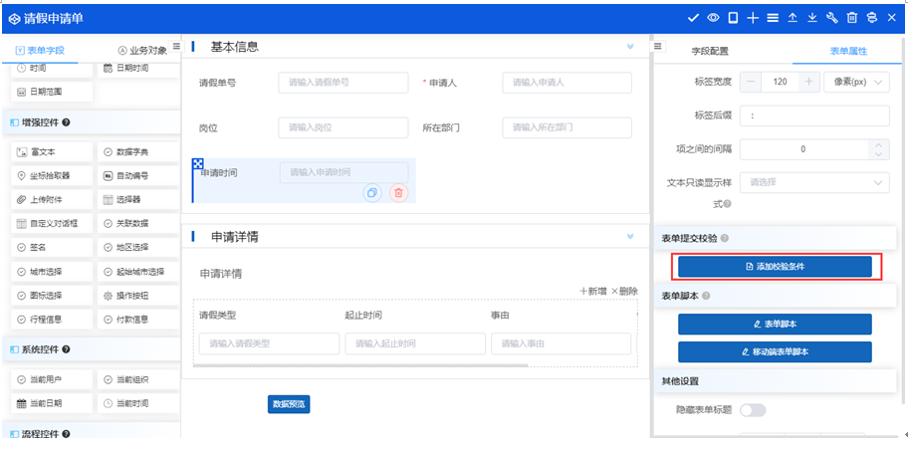Toggle the 隐藏表单标题 switch
This screenshot has height=451, width=908.
pos(753,410)
